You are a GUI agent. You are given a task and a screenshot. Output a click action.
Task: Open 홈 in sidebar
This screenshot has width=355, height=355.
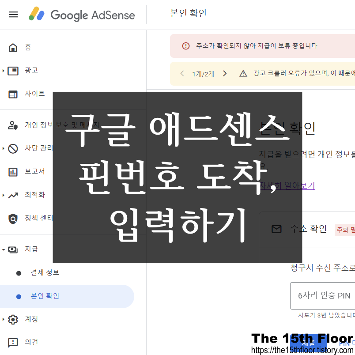[x=28, y=47]
